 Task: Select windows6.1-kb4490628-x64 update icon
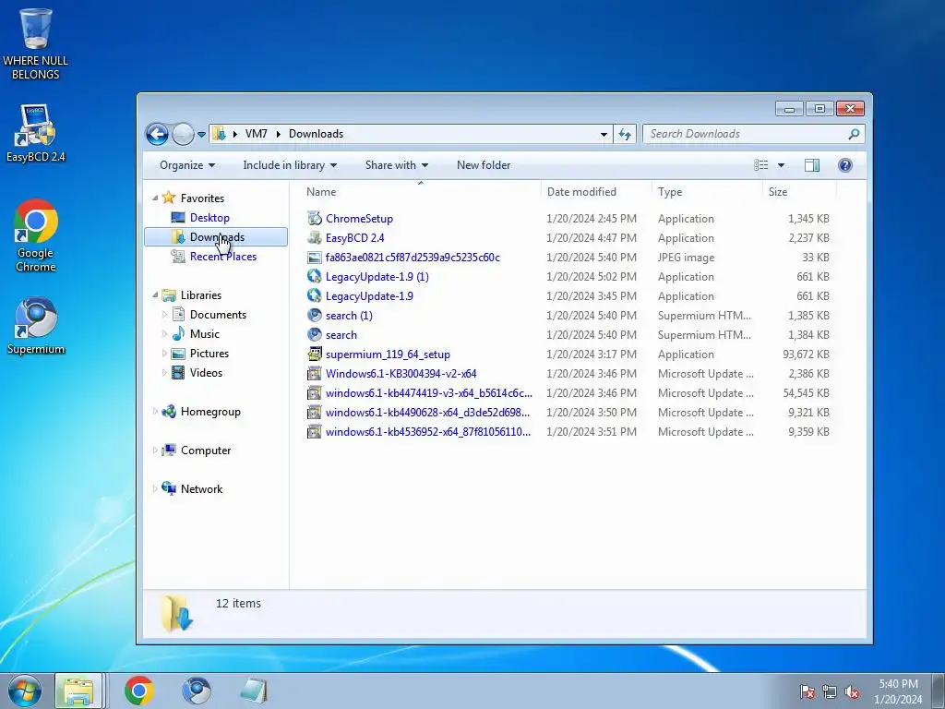tap(314, 413)
